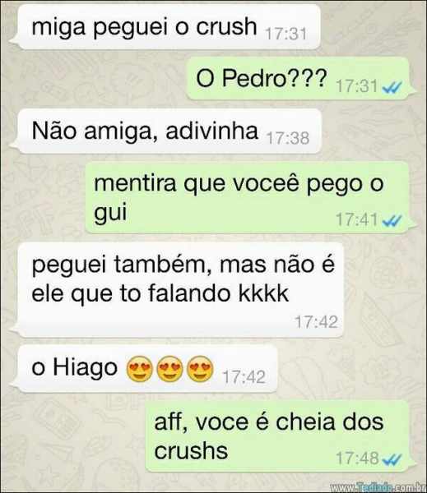Click the middle heart-eyes emoji
Image resolution: width=427 pixels, height=493 pixels.
point(169,369)
